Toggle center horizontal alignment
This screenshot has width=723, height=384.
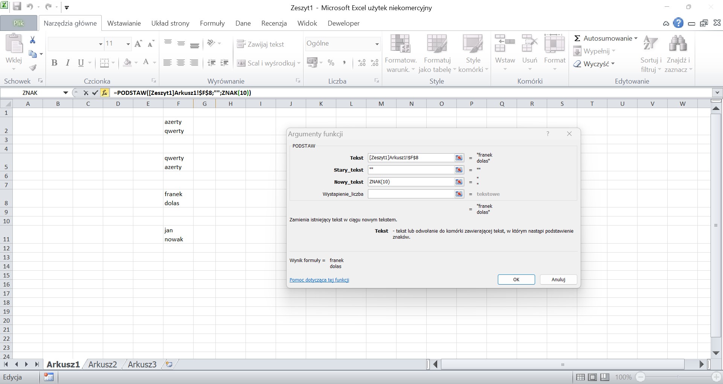click(181, 63)
